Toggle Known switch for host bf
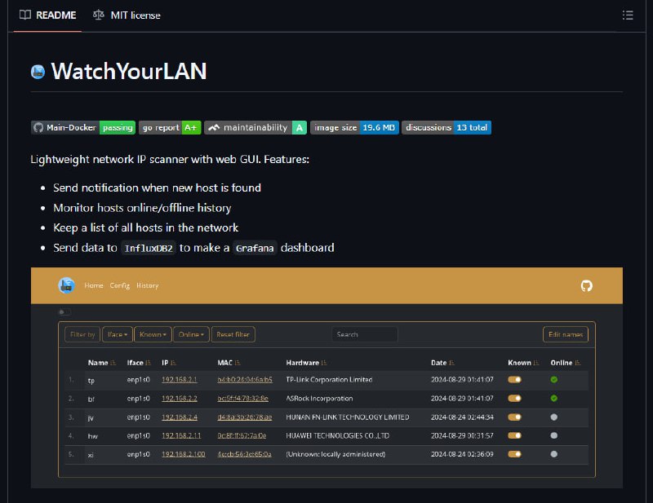The image size is (653, 503). pos(514,398)
